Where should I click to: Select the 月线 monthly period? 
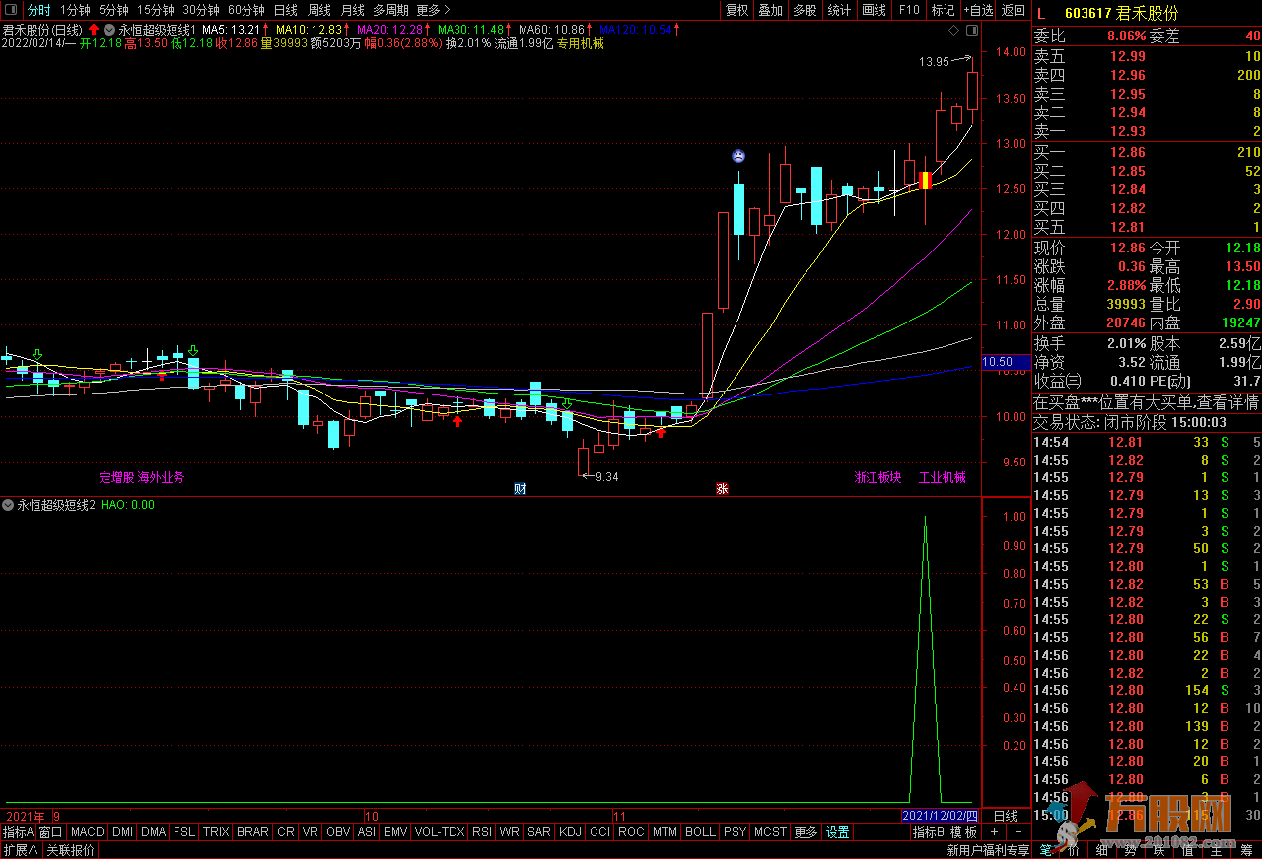click(353, 10)
